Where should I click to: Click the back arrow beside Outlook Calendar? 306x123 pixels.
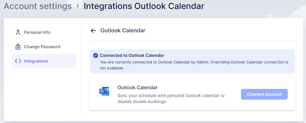(x=93, y=31)
